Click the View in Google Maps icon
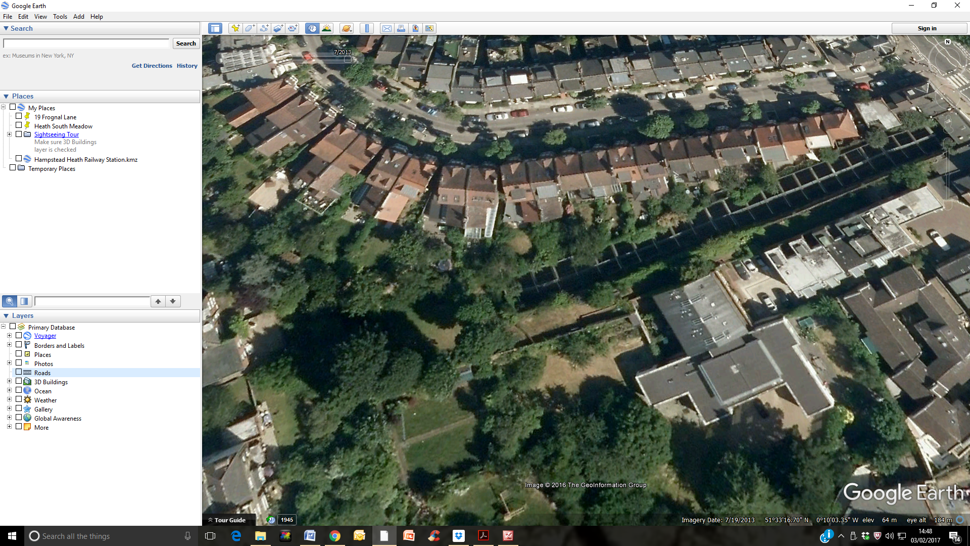The image size is (970, 546). pos(429,28)
